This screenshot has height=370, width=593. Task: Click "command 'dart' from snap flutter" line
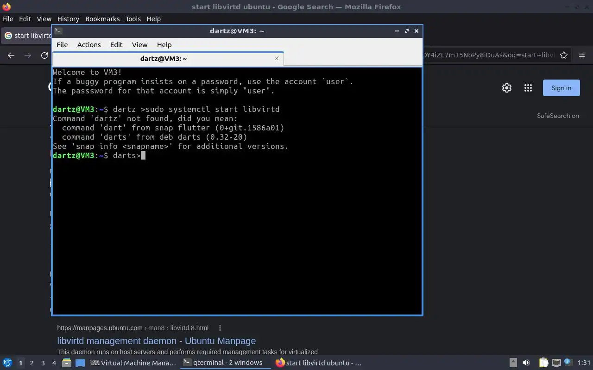173,128
